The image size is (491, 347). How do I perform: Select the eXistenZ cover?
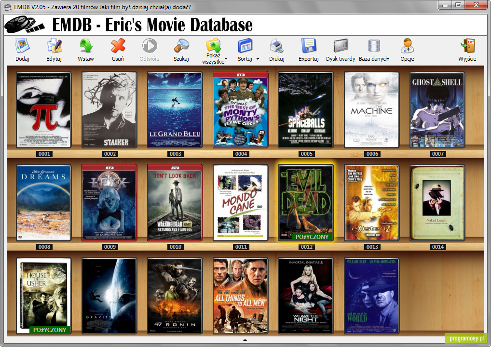click(x=372, y=203)
